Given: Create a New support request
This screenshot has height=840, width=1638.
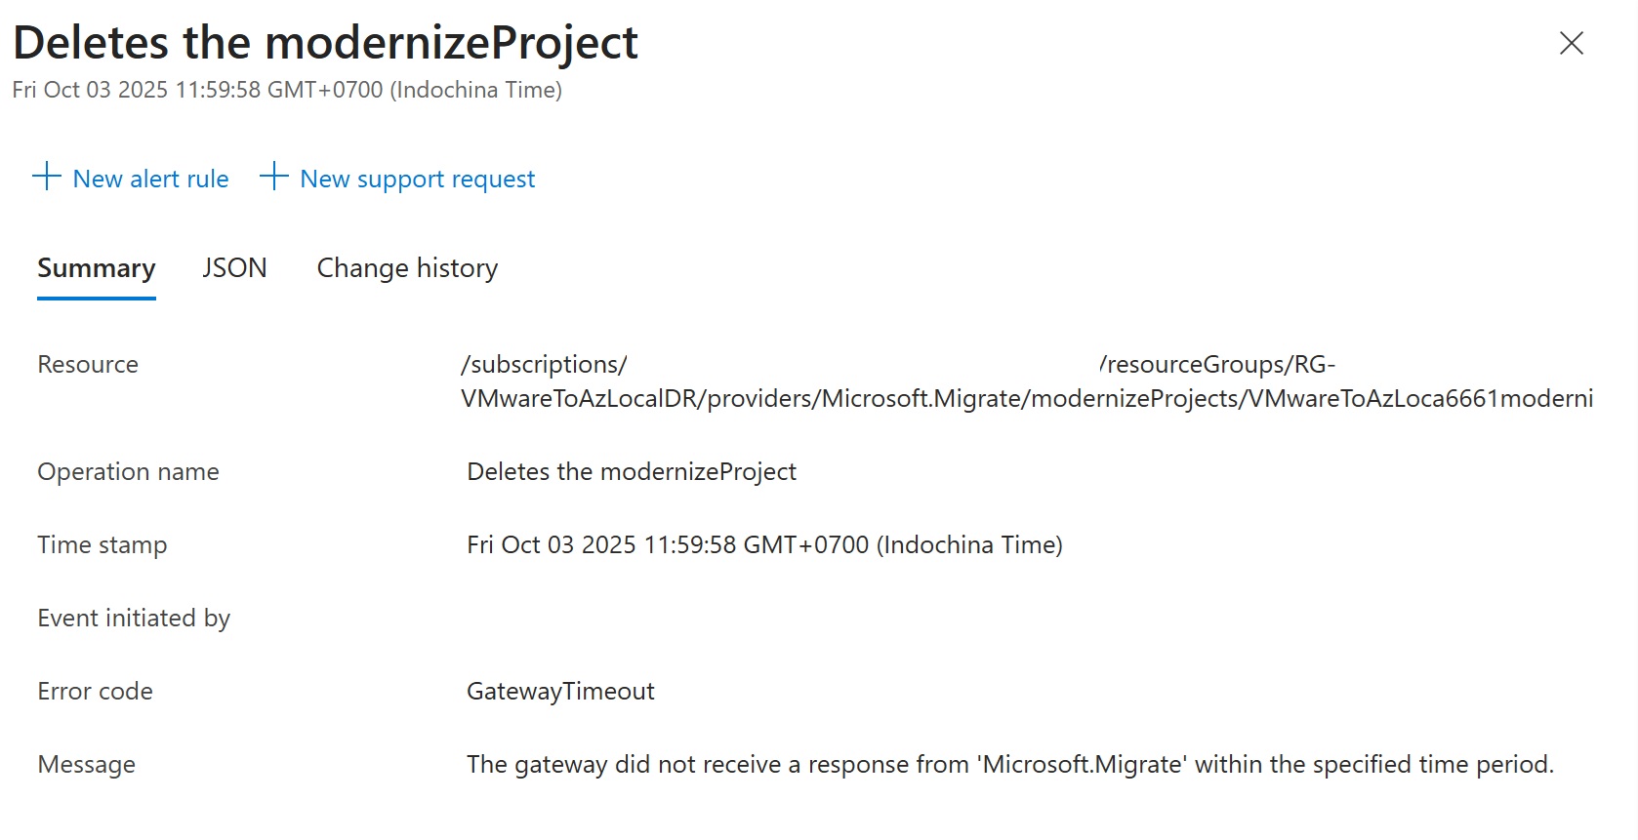Looking at the screenshot, I should 417,178.
